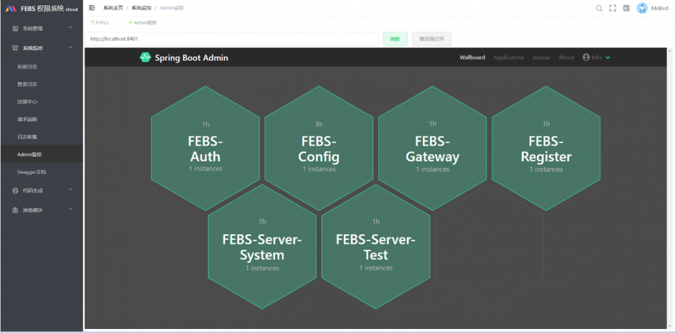Click the 其他模块 gift icon

click(15, 210)
